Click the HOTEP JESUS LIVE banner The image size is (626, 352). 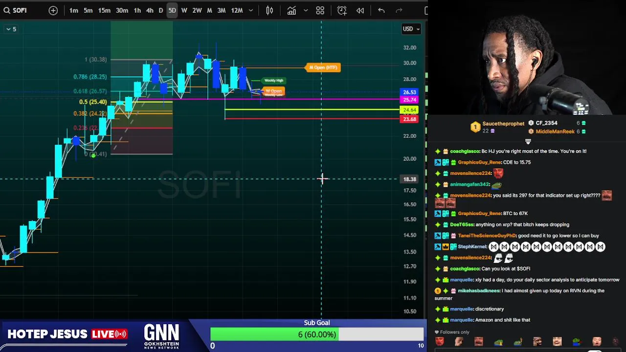(67, 334)
